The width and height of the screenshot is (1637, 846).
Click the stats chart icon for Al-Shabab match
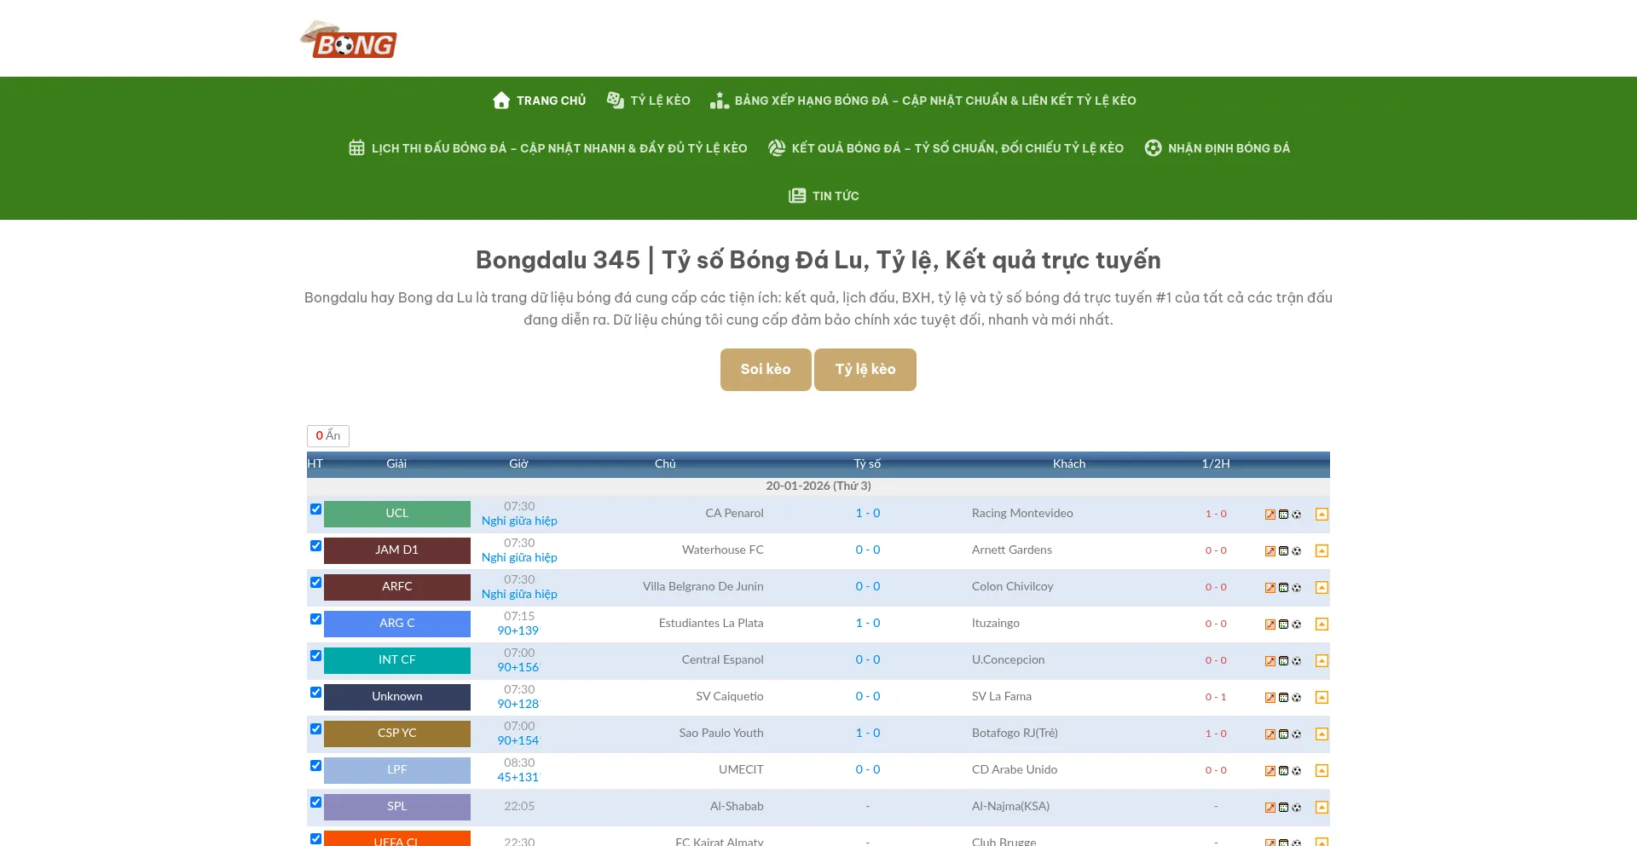(1283, 806)
